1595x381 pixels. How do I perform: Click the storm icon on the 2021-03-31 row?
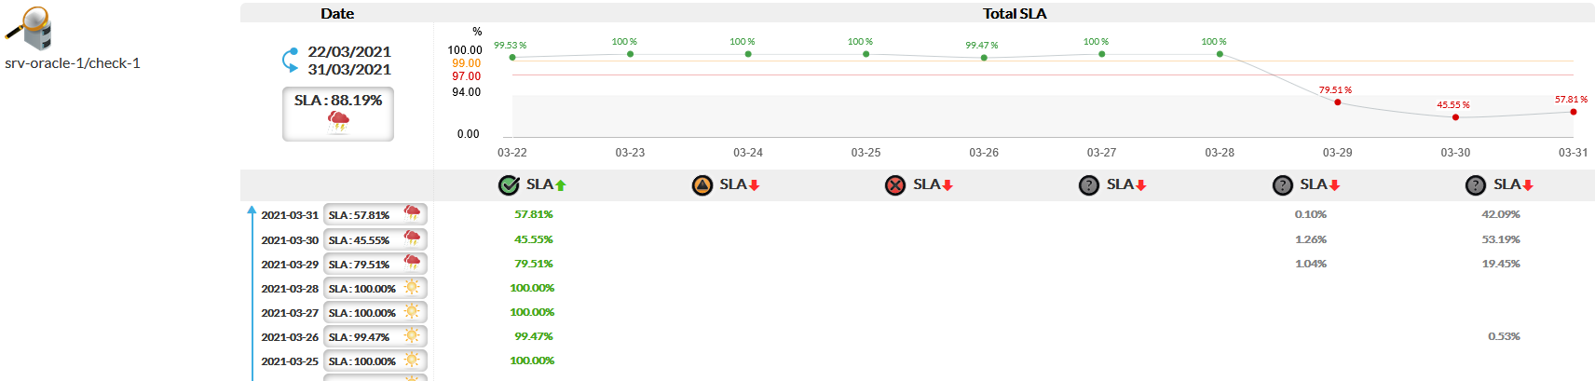click(x=412, y=214)
